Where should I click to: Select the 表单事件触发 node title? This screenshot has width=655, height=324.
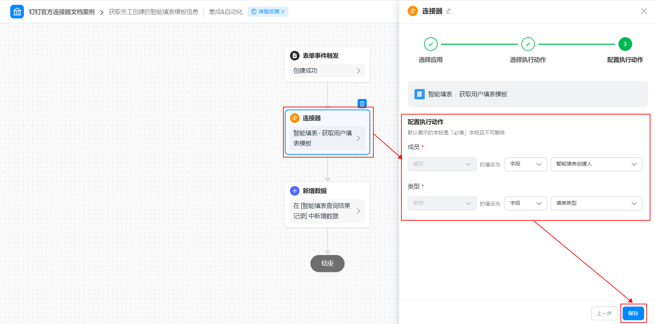tap(321, 56)
